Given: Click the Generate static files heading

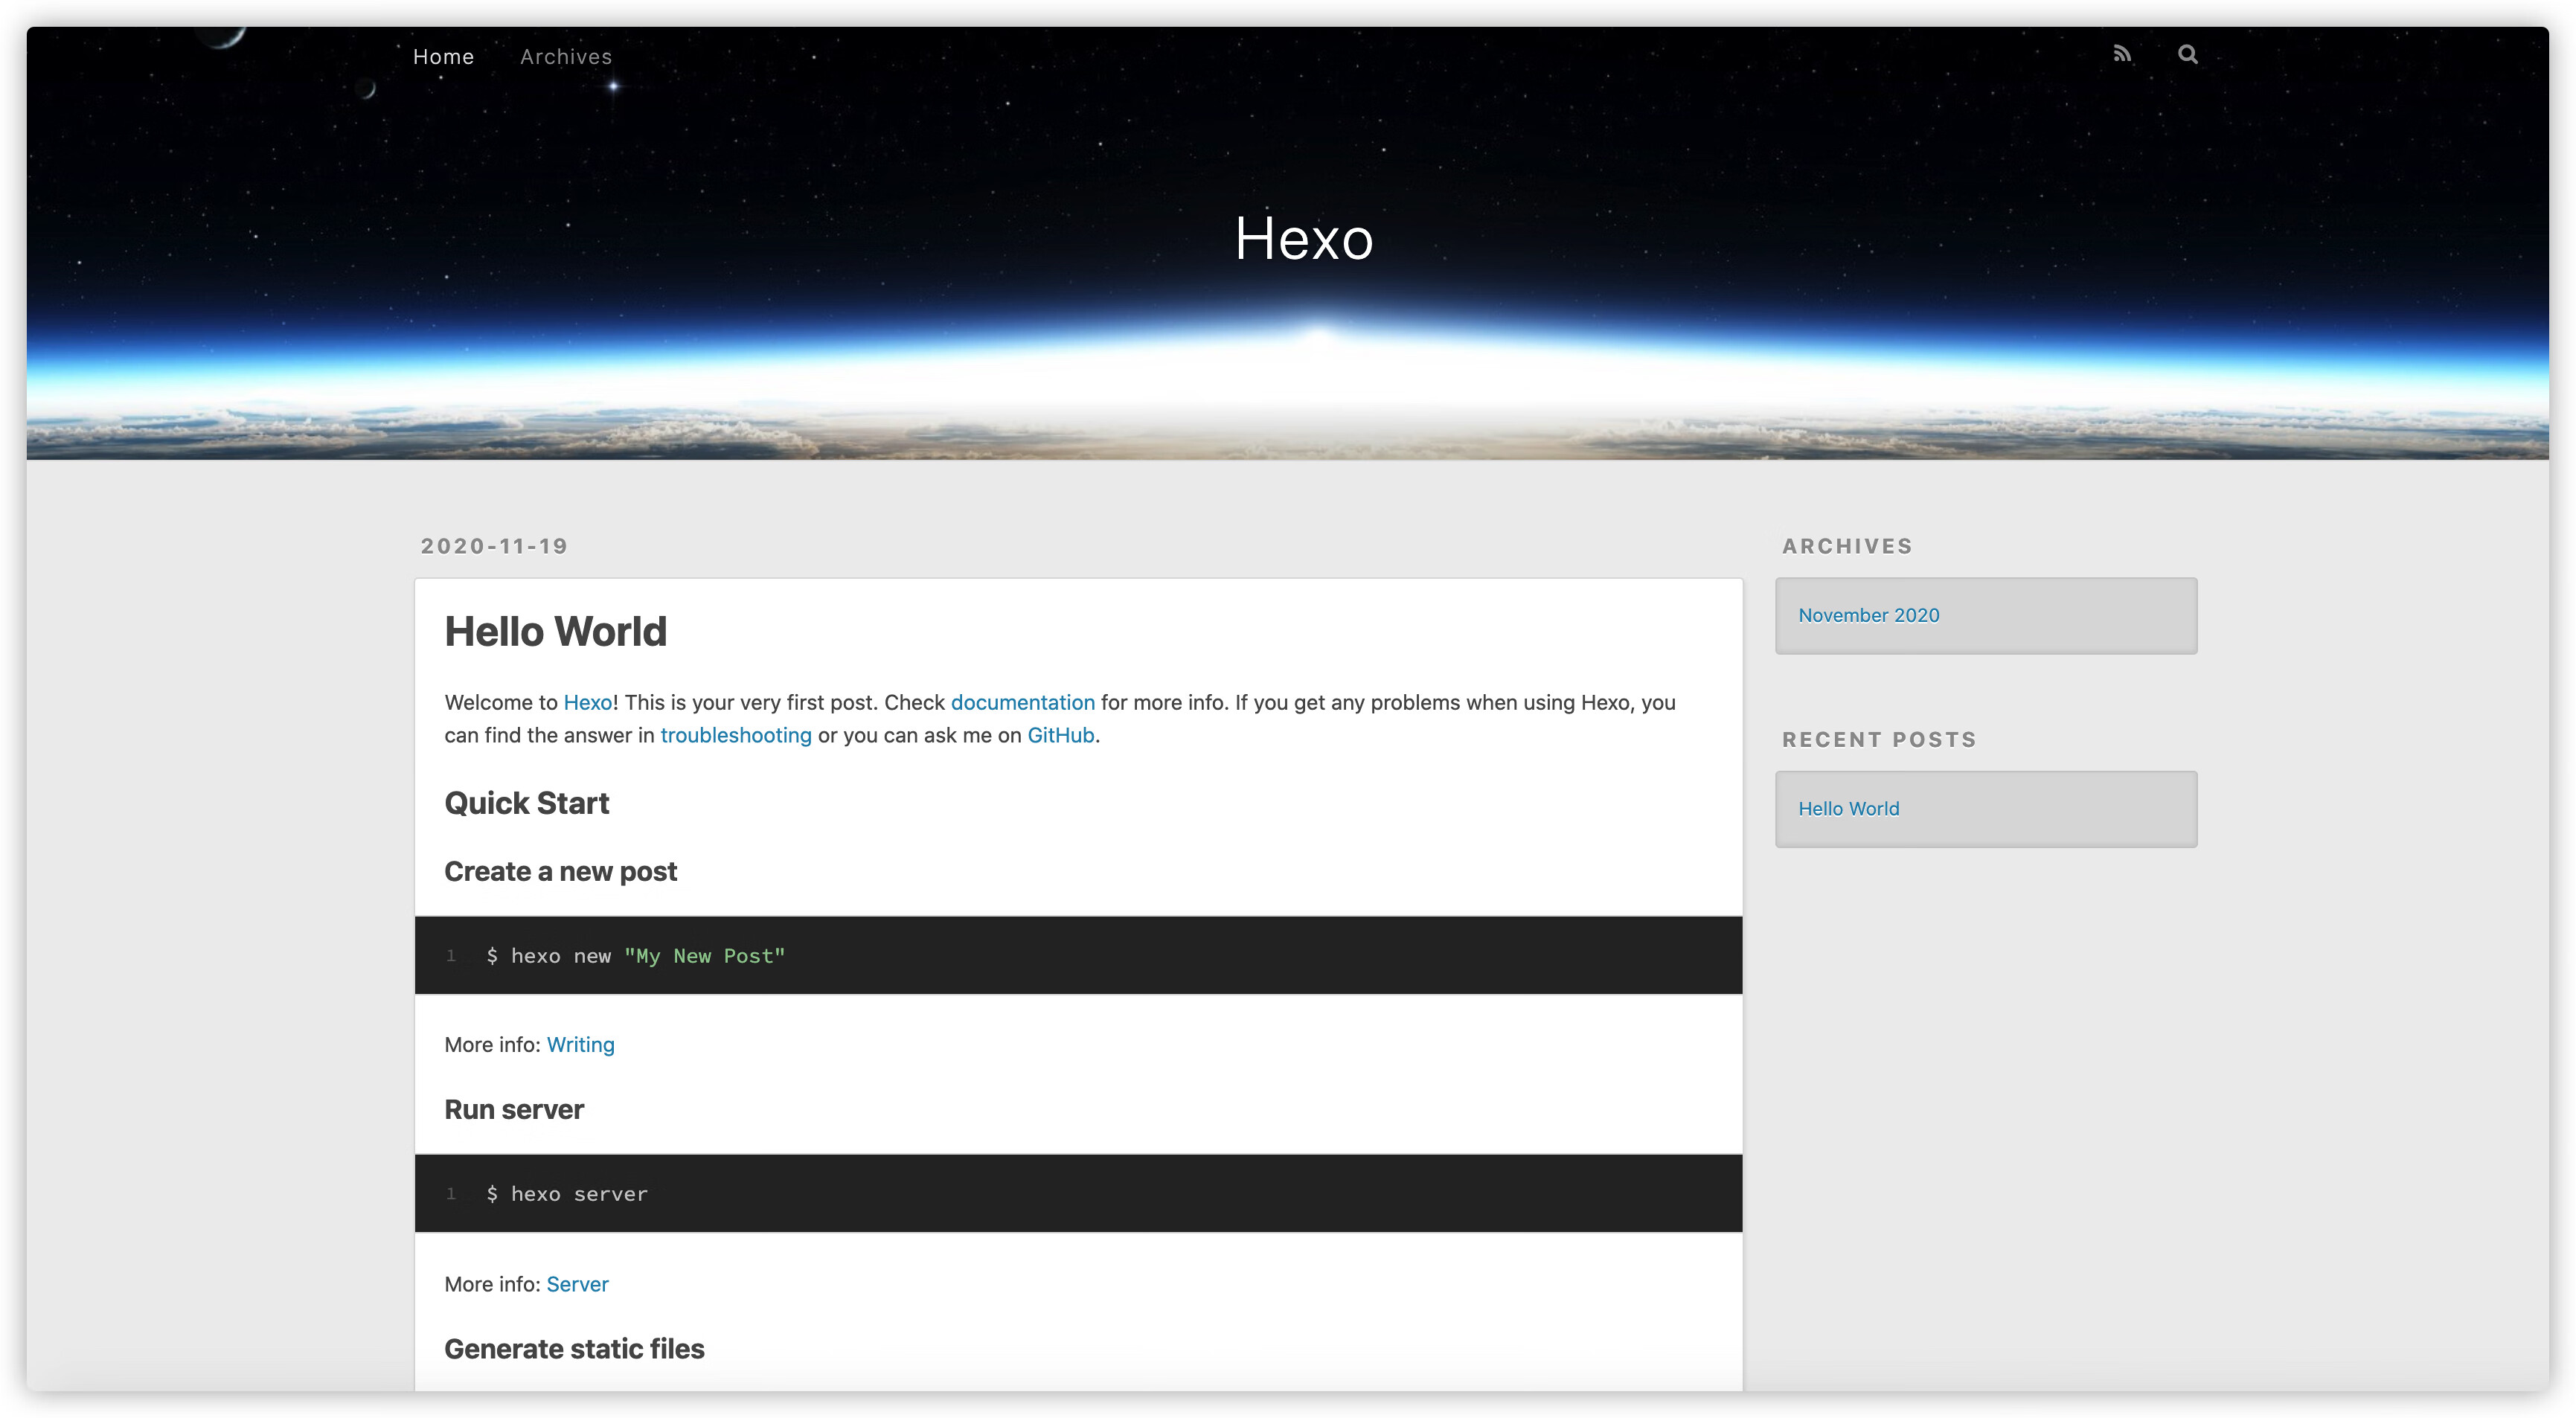Looking at the screenshot, I should [x=574, y=1349].
